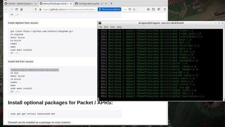Maximize the terminal window
The image size is (225, 127).
pyautogui.click(x=219, y=23)
